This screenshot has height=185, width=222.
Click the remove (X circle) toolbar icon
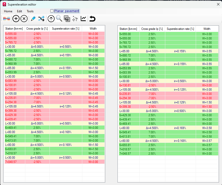tap(24, 19)
